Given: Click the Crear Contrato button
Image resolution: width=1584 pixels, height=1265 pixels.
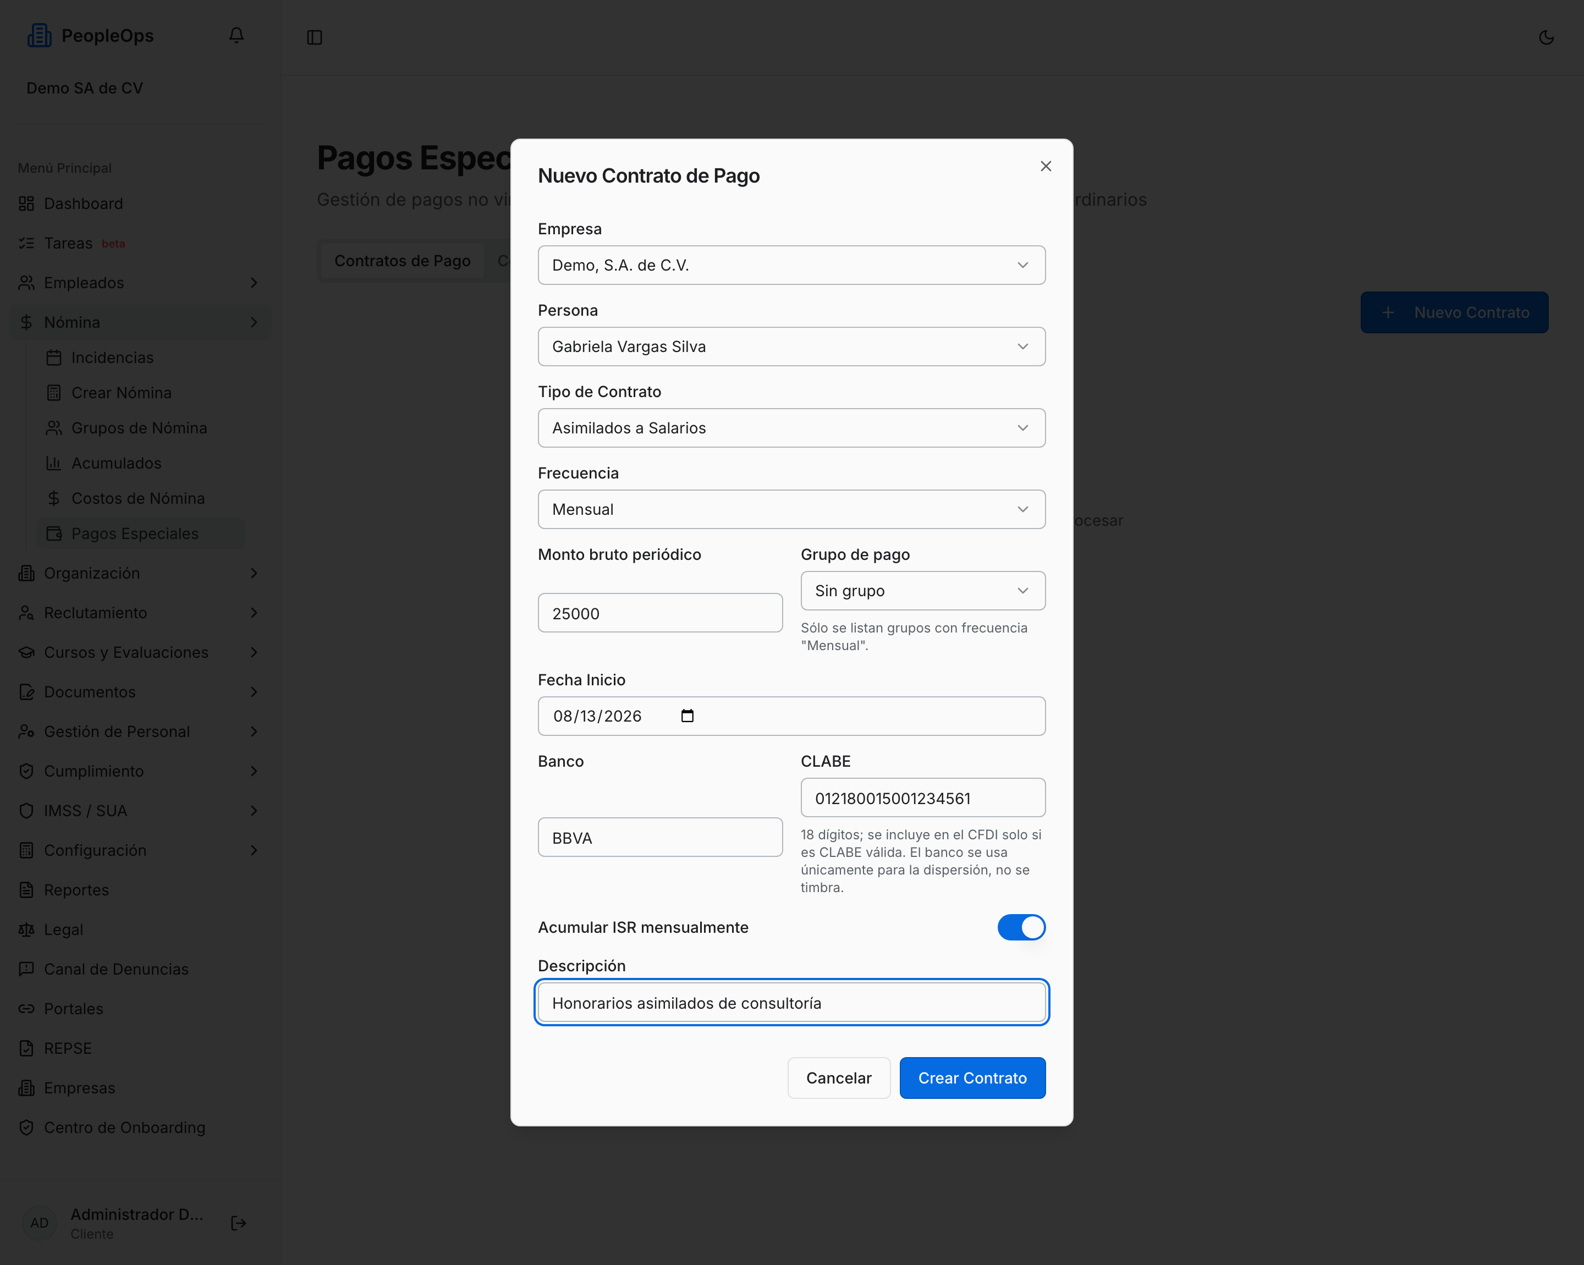Looking at the screenshot, I should 973,1079.
